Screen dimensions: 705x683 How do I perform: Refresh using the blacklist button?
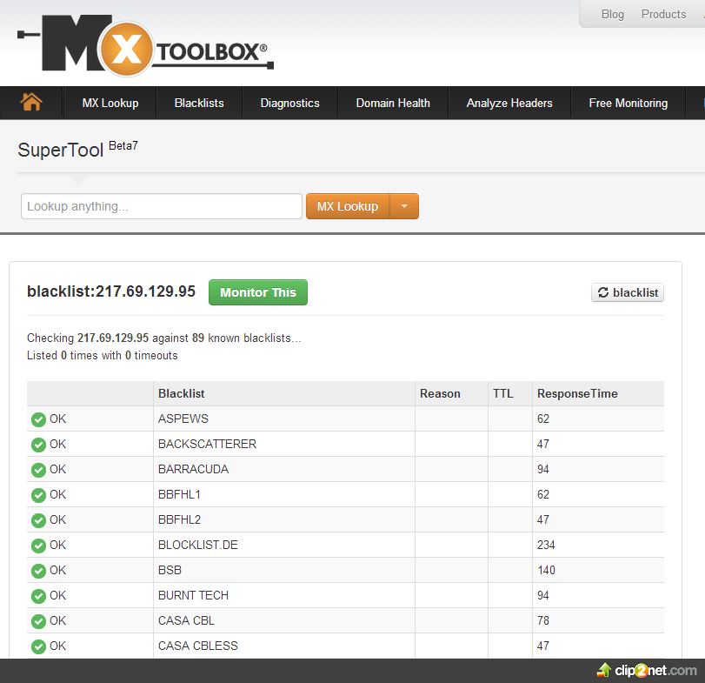click(x=628, y=292)
